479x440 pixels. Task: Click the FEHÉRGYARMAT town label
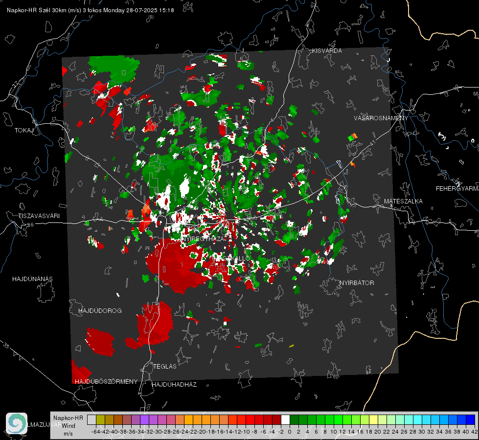tap(457, 189)
